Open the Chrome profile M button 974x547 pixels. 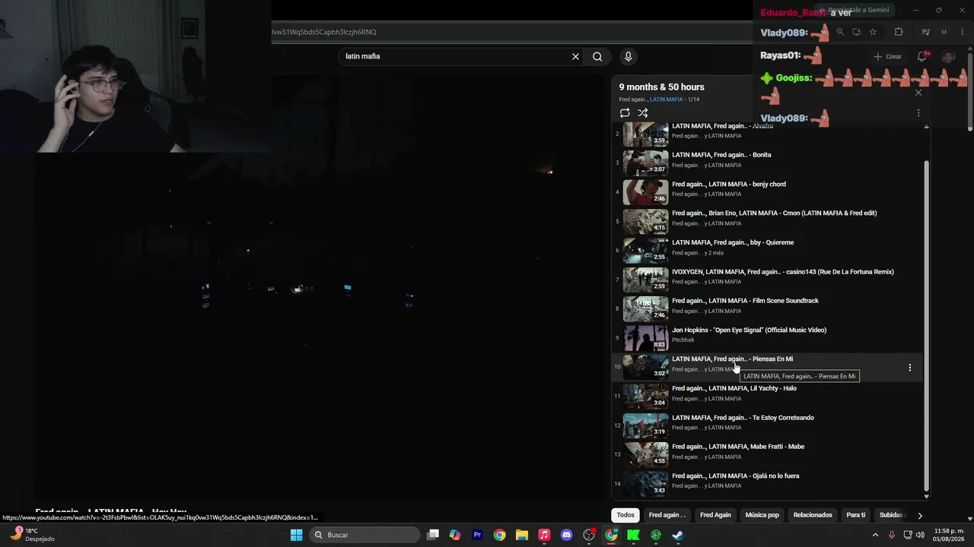click(944, 32)
